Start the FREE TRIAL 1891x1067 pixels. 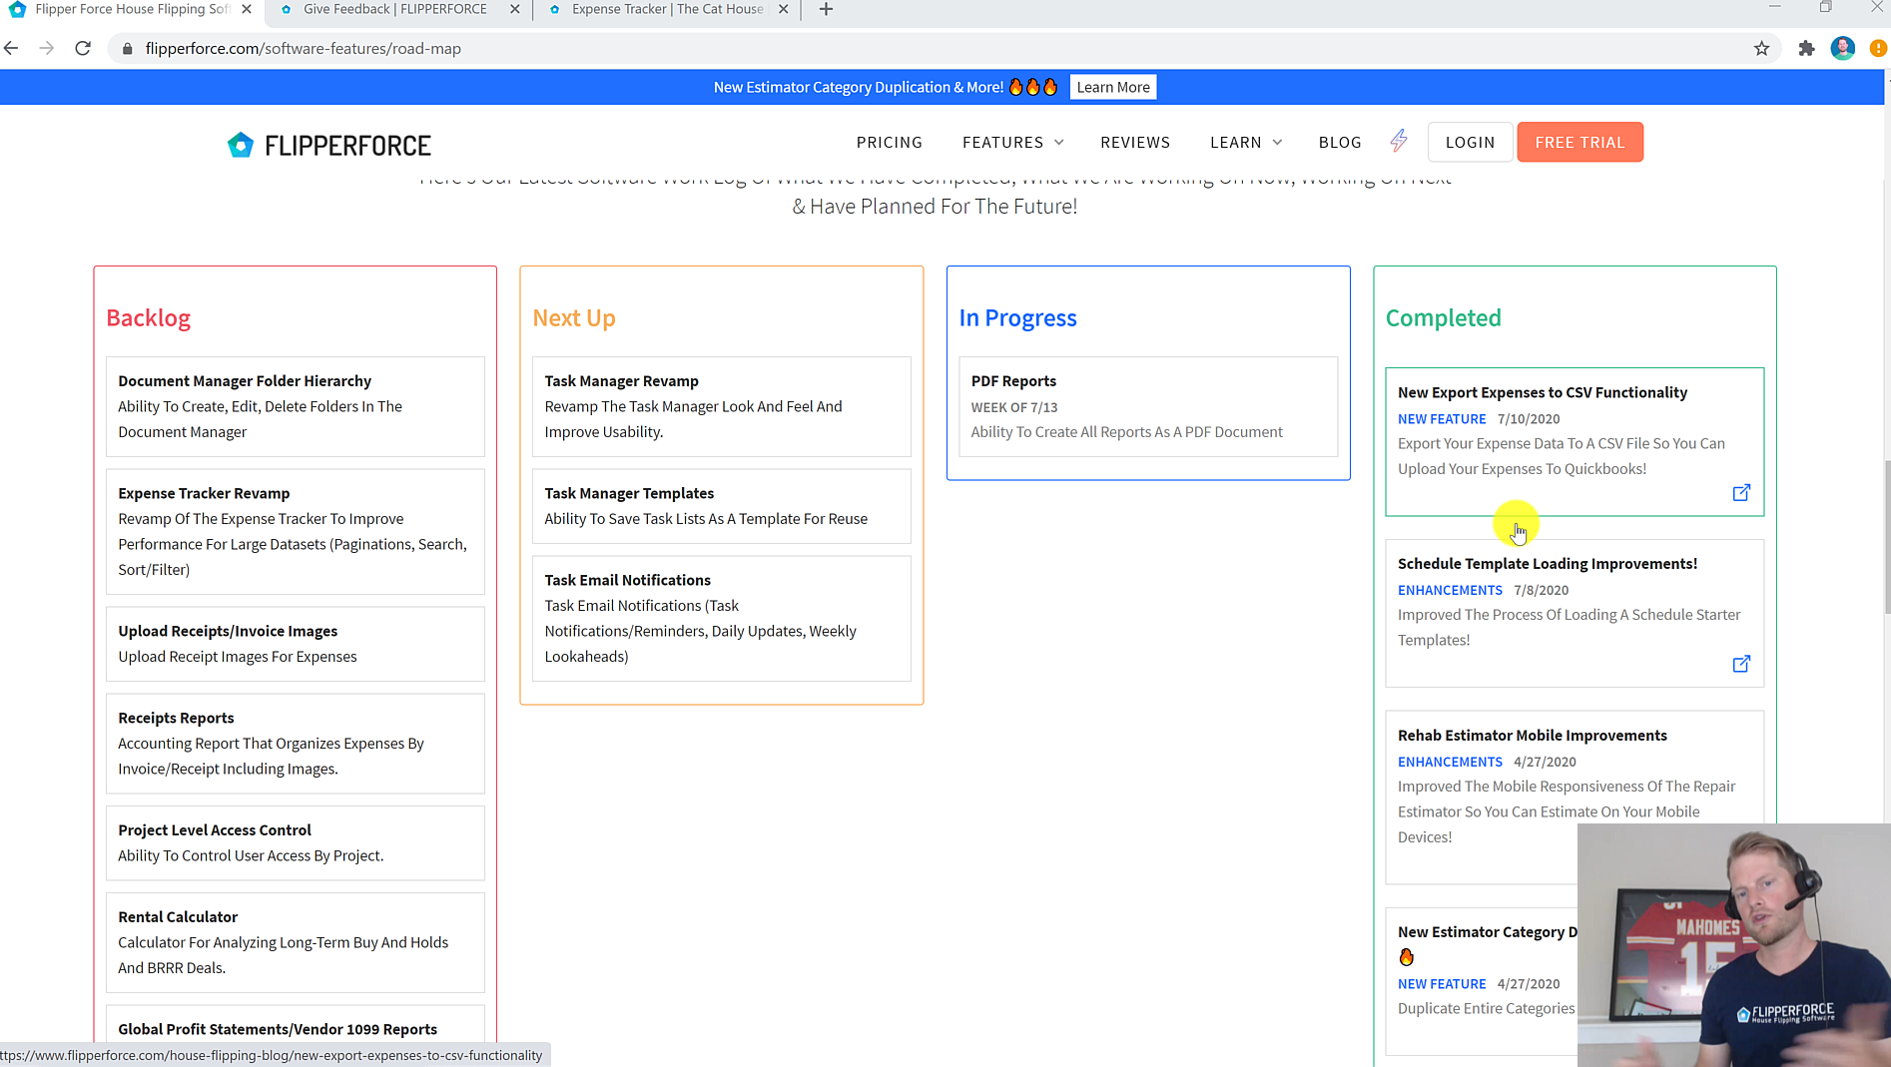(1579, 142)
